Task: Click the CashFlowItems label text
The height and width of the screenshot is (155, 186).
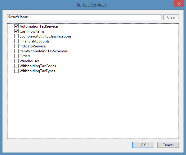Action: 32,31
